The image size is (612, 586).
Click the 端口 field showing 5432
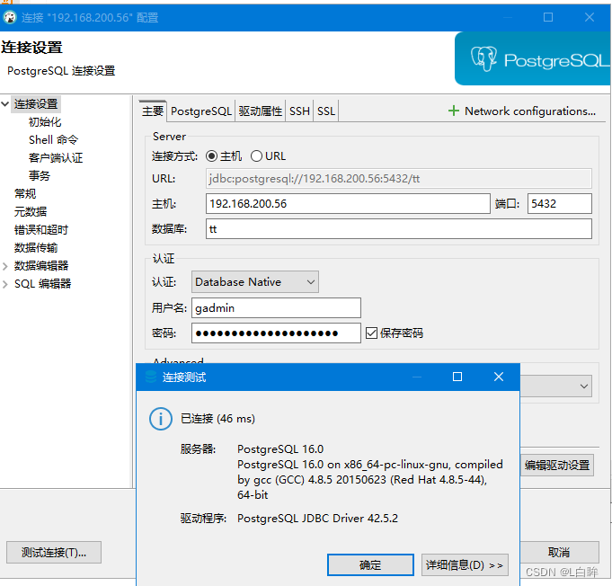(x=559, y=203)
